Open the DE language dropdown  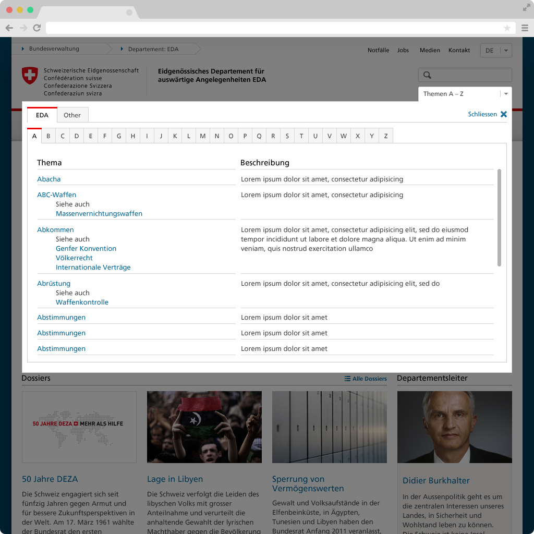496,51
